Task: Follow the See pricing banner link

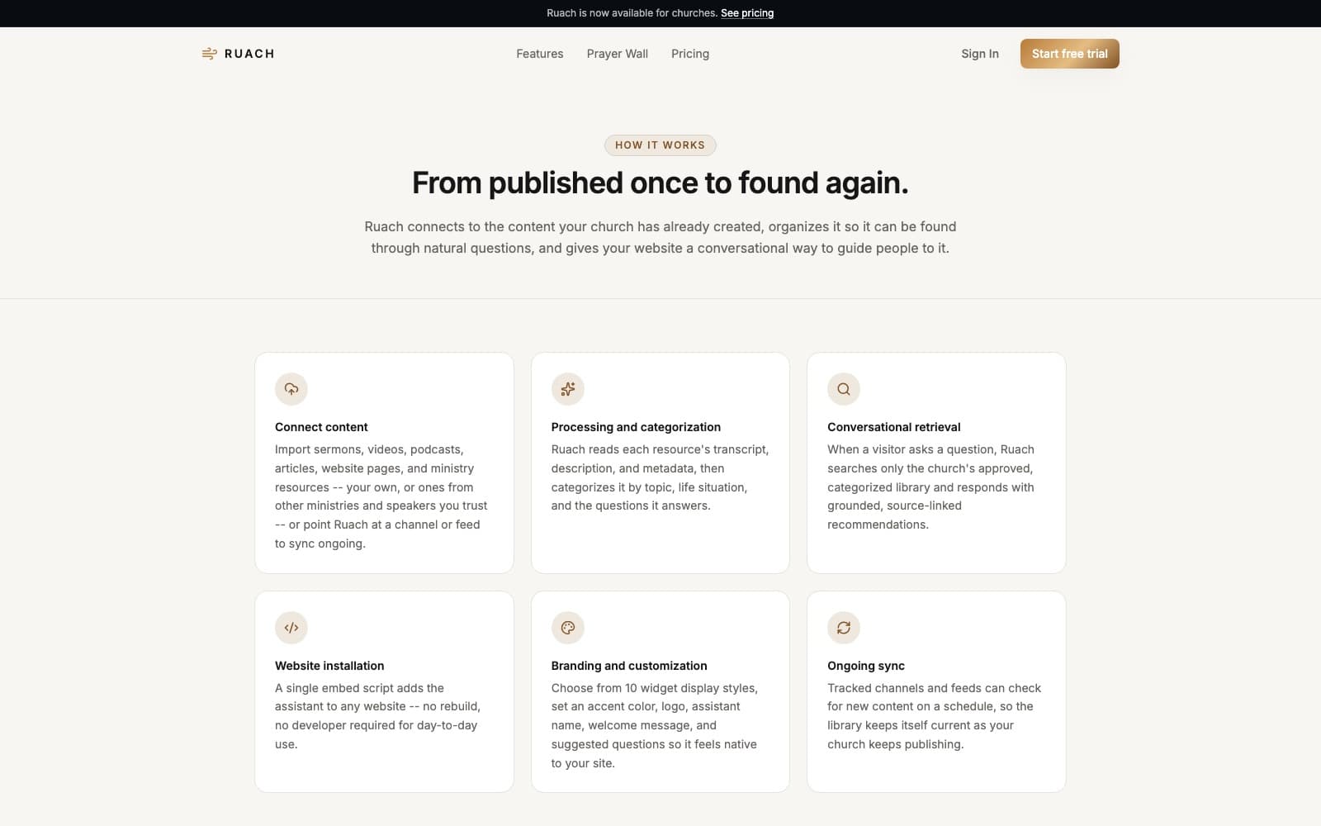Action: coord(747,13)
